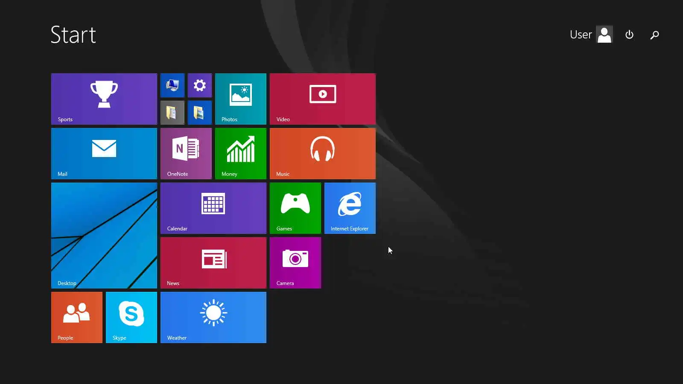Launch the Camera tile
This screenshot has width=683, height=384.
point(295,263)
